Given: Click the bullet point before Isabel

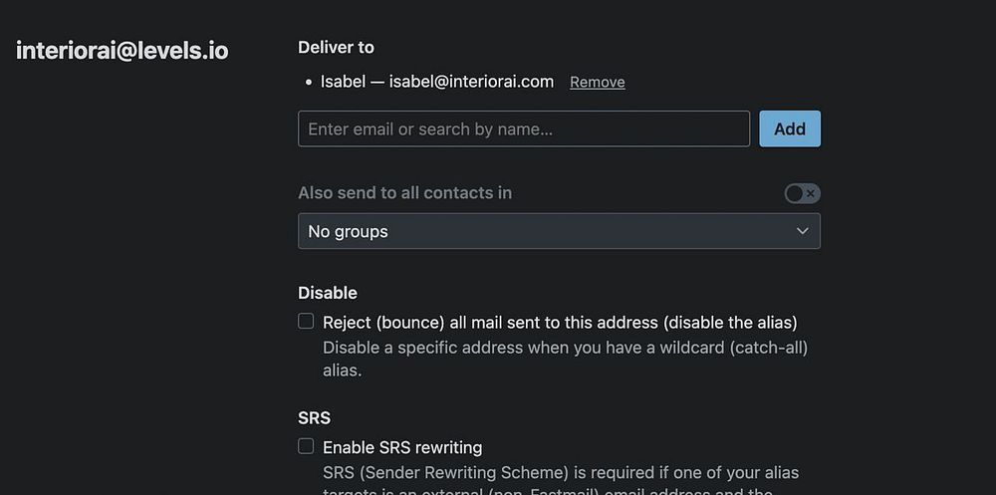Looking at the screenshot, I should (309, 83).
